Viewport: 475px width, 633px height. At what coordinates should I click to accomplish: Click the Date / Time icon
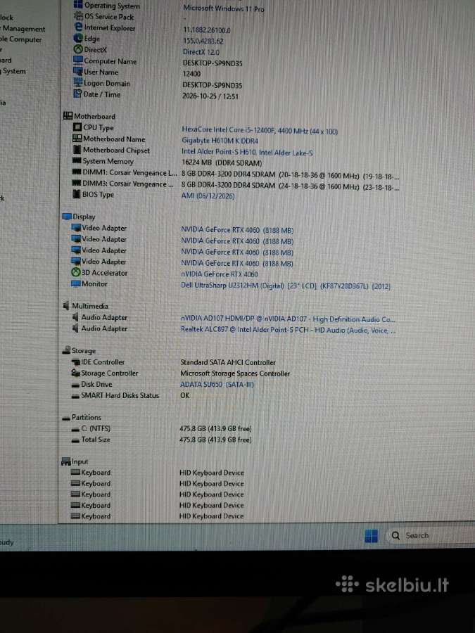[x=77, y=94]
